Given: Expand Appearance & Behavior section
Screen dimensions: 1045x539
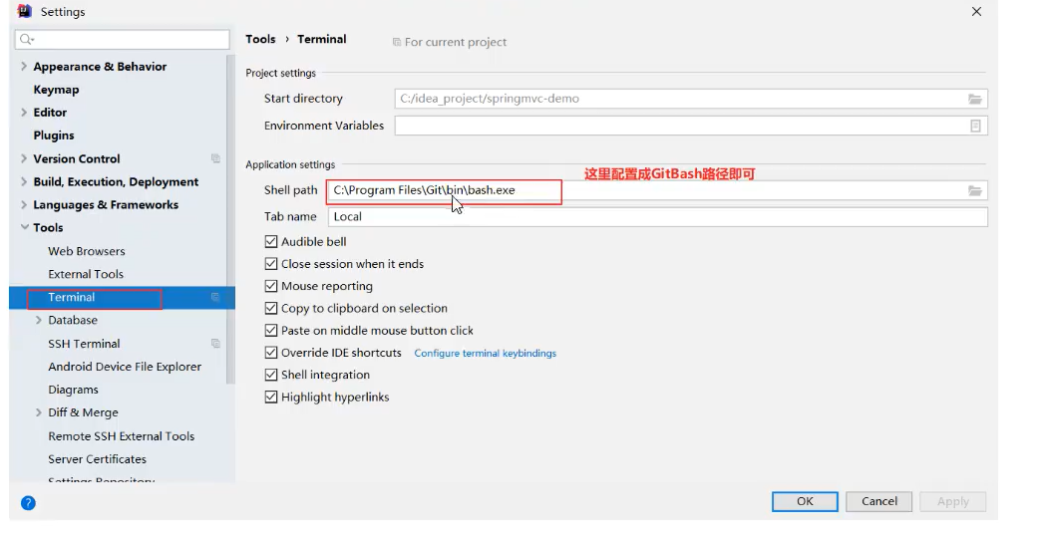Looking at the screenshot, I should [x=24, y=66].
